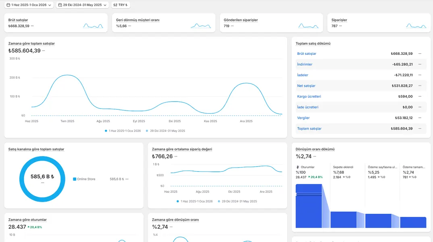Open the Zamana göre dönüşüm oranı report title

[175, 220]
